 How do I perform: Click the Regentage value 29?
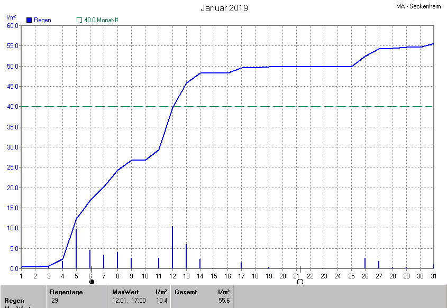[54, 300]
